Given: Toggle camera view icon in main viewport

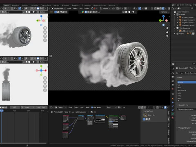Looking at the screenshot, I should click(x=167, y=36).
